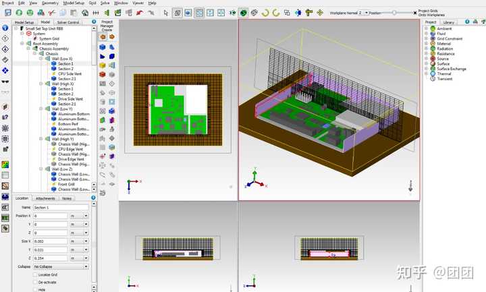Open the Model Setup menu

click(74, 3)
